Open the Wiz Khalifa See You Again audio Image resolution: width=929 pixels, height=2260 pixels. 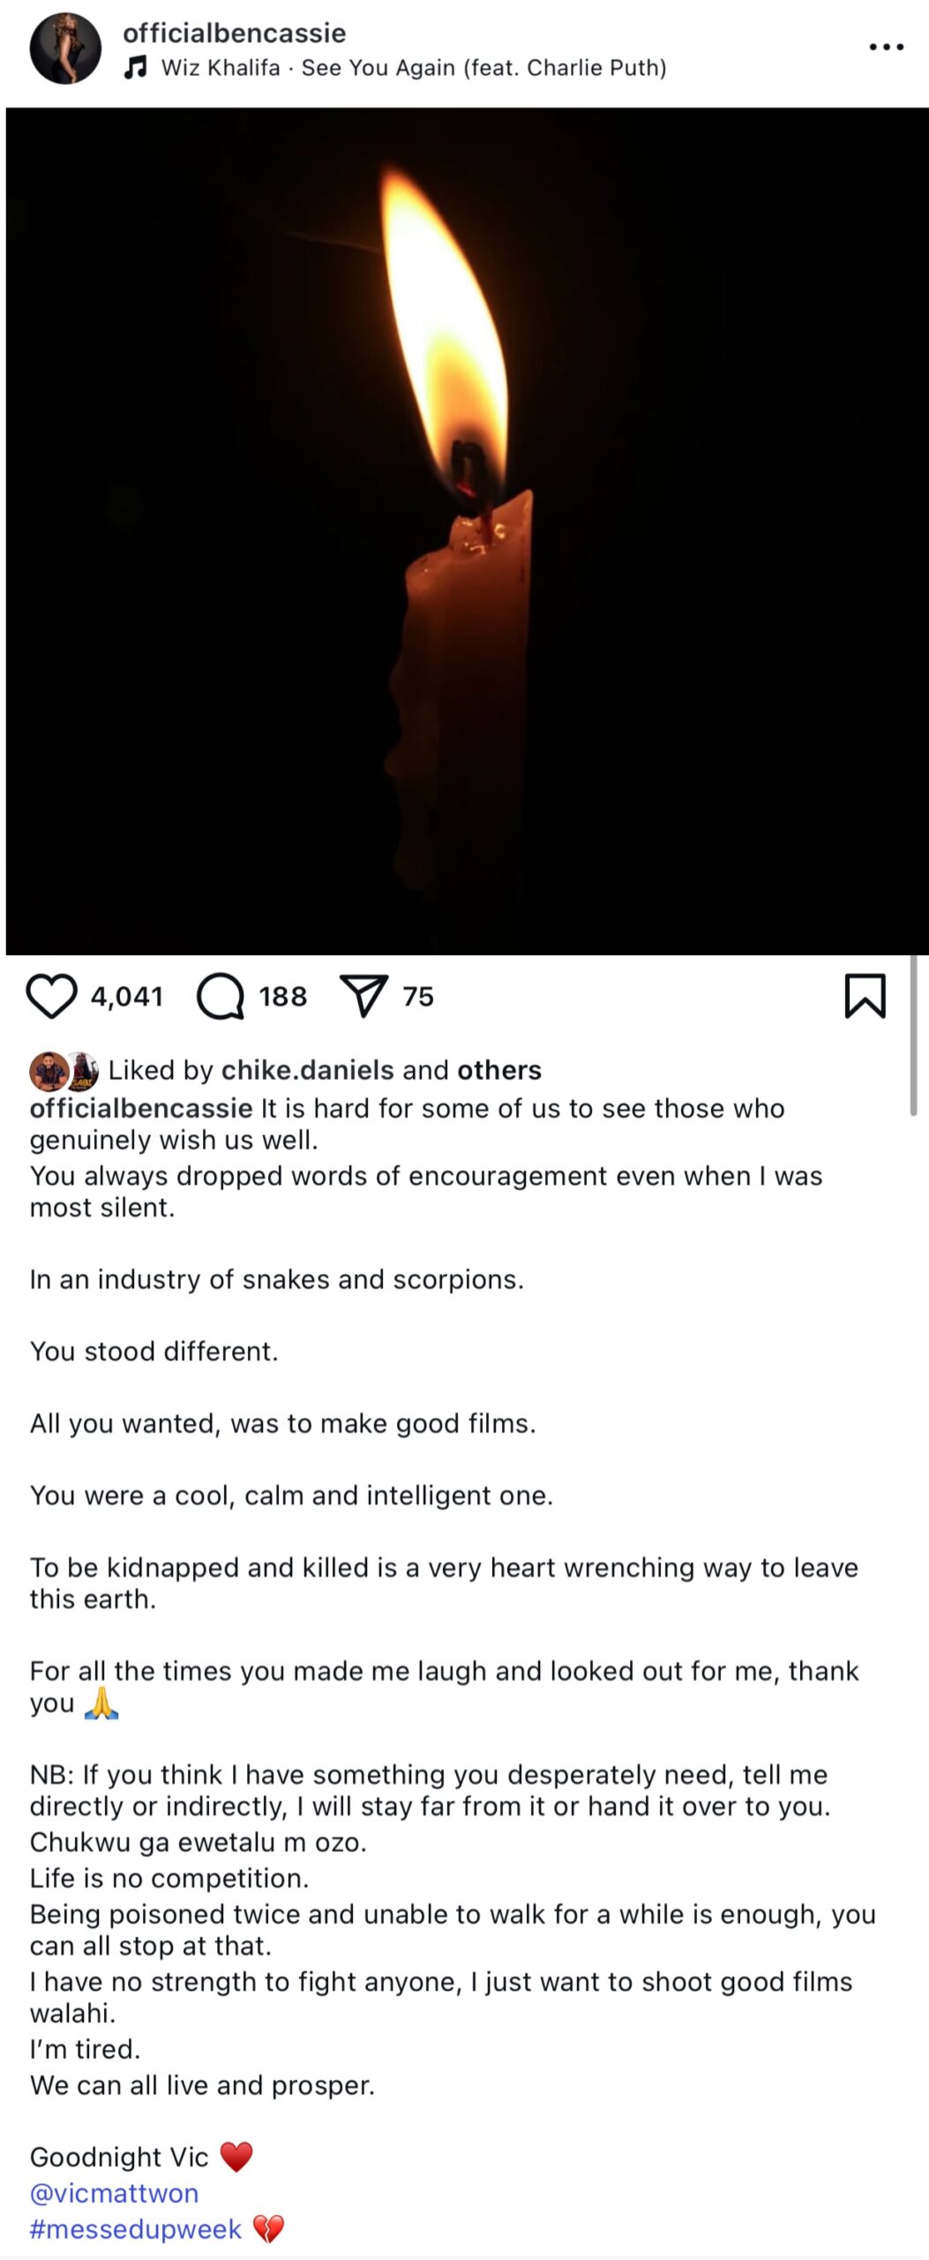click(413, 68)
